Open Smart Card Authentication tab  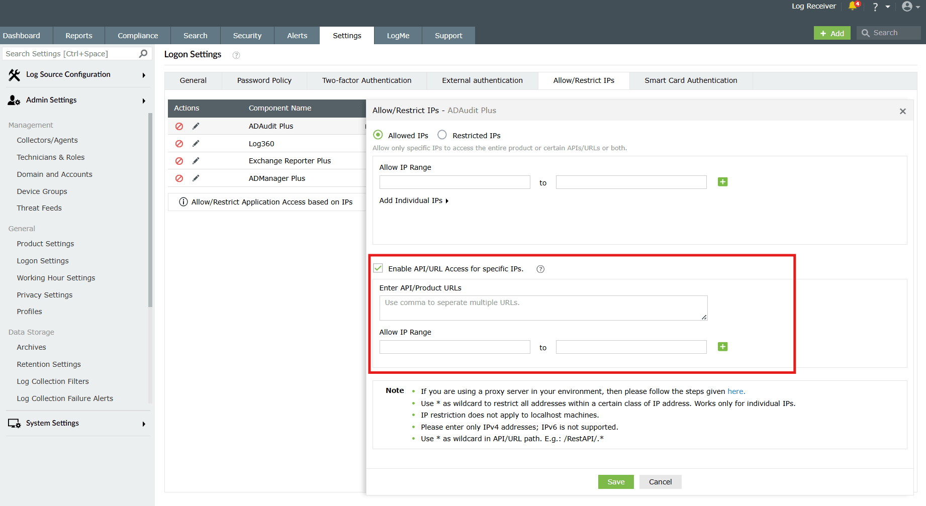coord(691,80)
